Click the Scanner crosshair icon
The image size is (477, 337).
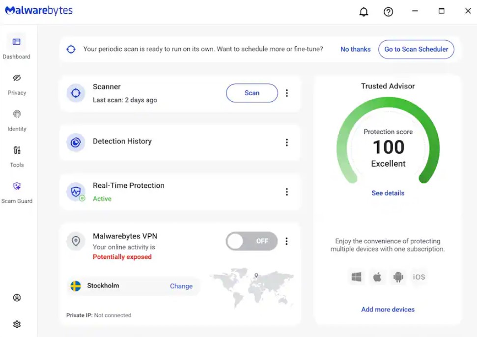tap(76, 93)
